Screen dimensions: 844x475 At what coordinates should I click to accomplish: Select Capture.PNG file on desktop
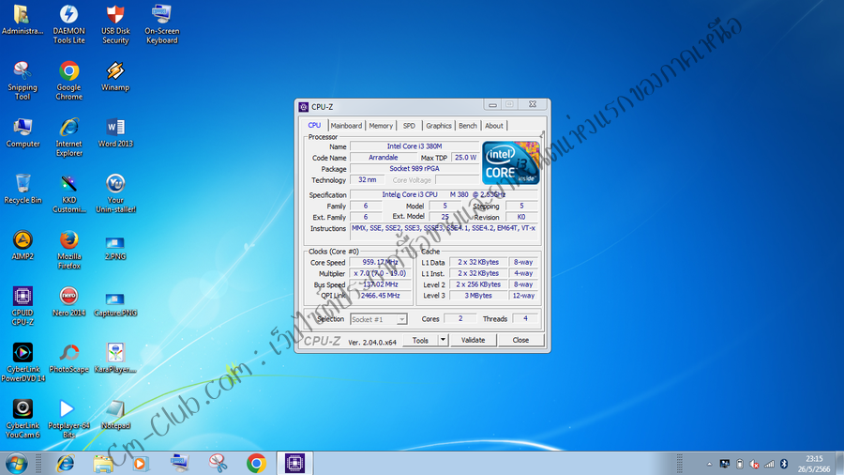click(x=115, y=304)
